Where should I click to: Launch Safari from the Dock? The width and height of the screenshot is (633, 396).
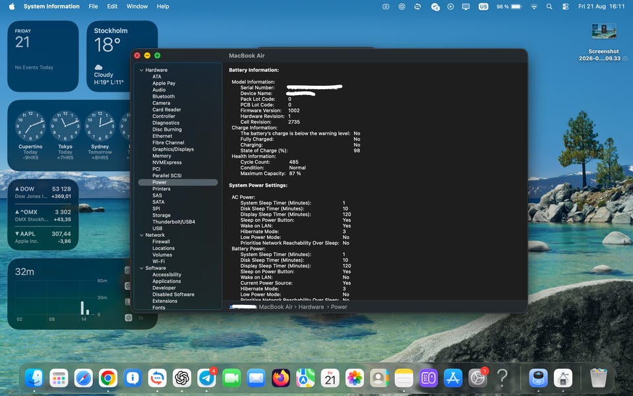click(84, 378)
